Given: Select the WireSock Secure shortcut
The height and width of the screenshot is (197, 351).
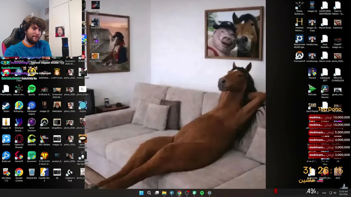Looking at the screenshot, I should (19, 125).
